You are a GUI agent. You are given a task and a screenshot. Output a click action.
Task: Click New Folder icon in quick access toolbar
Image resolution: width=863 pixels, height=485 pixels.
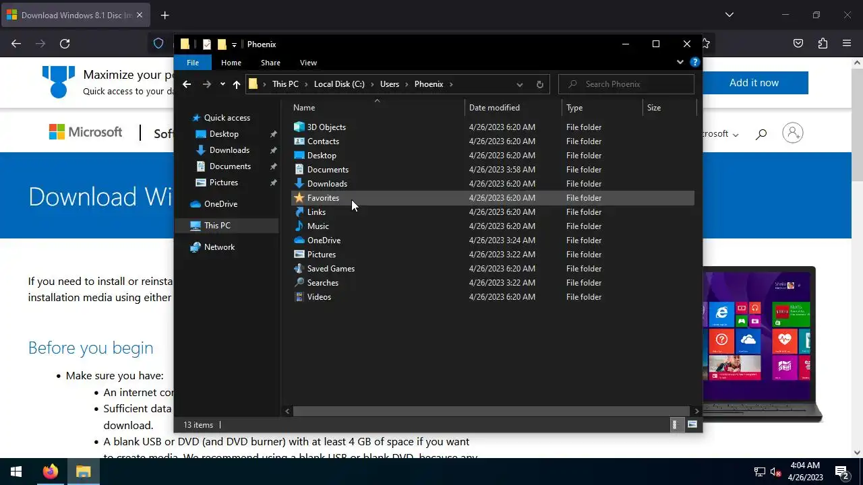[x=221, y=44]
